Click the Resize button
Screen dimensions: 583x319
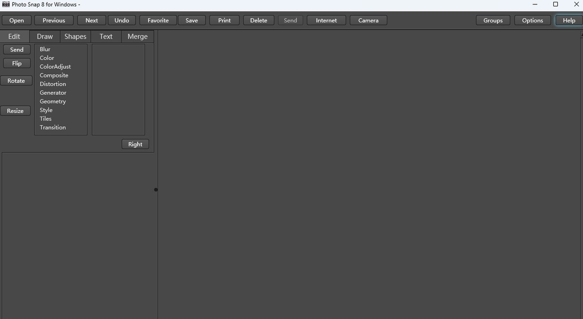(15, 111)
